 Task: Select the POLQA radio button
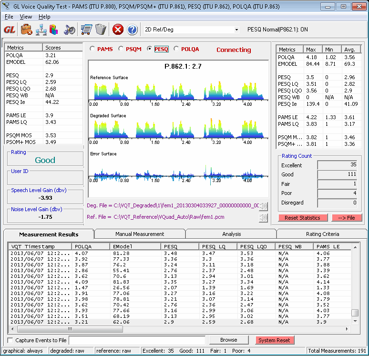click(x=176, y=49)
